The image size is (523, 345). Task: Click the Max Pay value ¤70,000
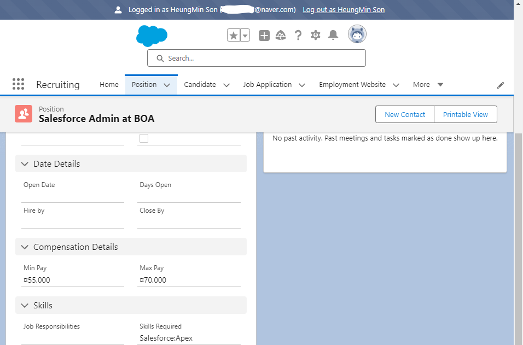click(153, 280)
